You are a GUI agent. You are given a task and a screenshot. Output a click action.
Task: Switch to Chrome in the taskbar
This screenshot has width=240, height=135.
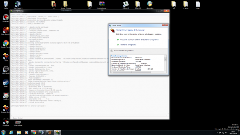[34, 132]
